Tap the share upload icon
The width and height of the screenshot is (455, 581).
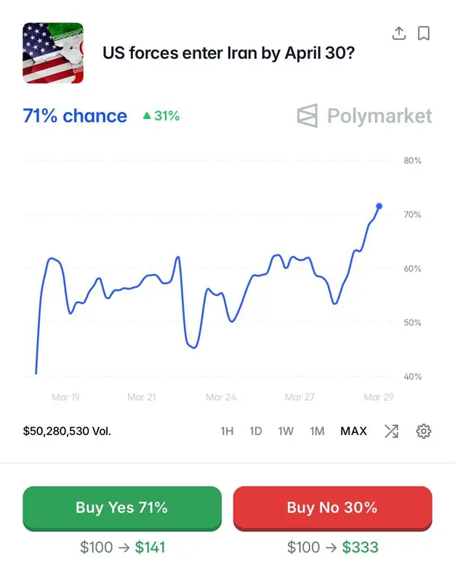pyautogui.click(x=398, y=33)
